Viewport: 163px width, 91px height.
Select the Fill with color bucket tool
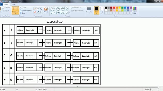point(38,9)
